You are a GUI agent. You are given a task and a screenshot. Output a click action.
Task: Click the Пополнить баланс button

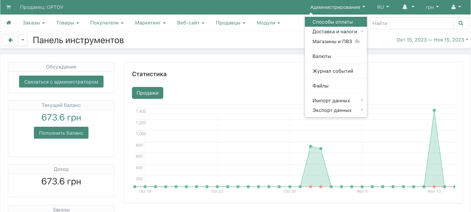pyautogui.click(x=61, y=133)
